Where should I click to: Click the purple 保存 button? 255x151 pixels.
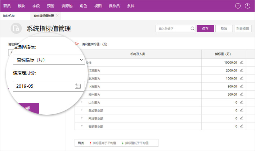coord(205,29)
